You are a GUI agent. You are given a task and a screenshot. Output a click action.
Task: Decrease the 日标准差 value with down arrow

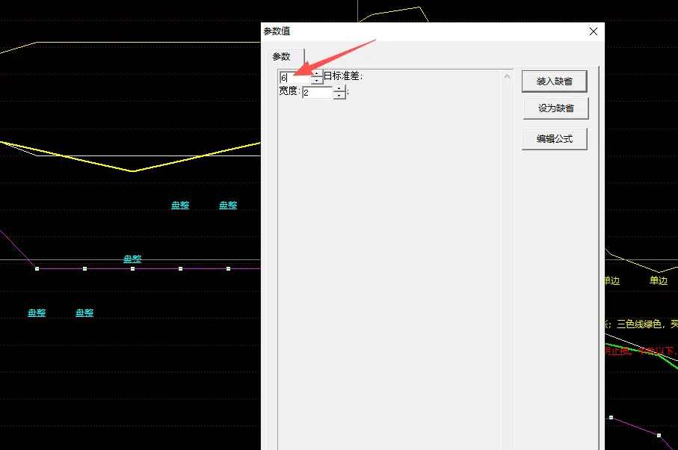[x=317, y=81]
